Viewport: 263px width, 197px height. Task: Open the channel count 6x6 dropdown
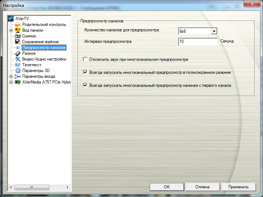pos(214,31)
